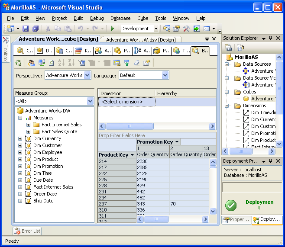The height and width of the screenshot is (247, 285).
Task: Click the green Start Debugging arrow
Action: [113, 29]
